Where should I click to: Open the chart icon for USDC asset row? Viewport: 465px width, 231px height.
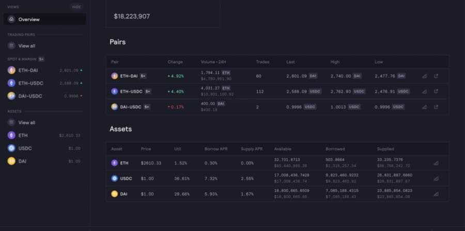(436, 178)
